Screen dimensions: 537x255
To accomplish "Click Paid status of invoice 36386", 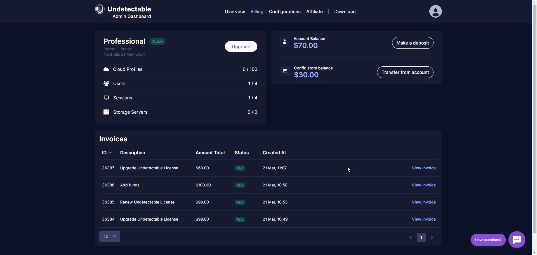I will point(240,185).
